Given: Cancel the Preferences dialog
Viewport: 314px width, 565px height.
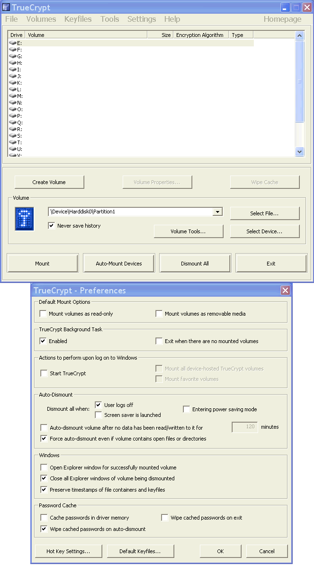Looking at the screenshot, I should click(267, 551).
